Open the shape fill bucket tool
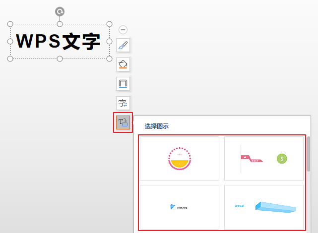Screen dimensions: 318x233 pyautogui.click(x=123, y=64)
